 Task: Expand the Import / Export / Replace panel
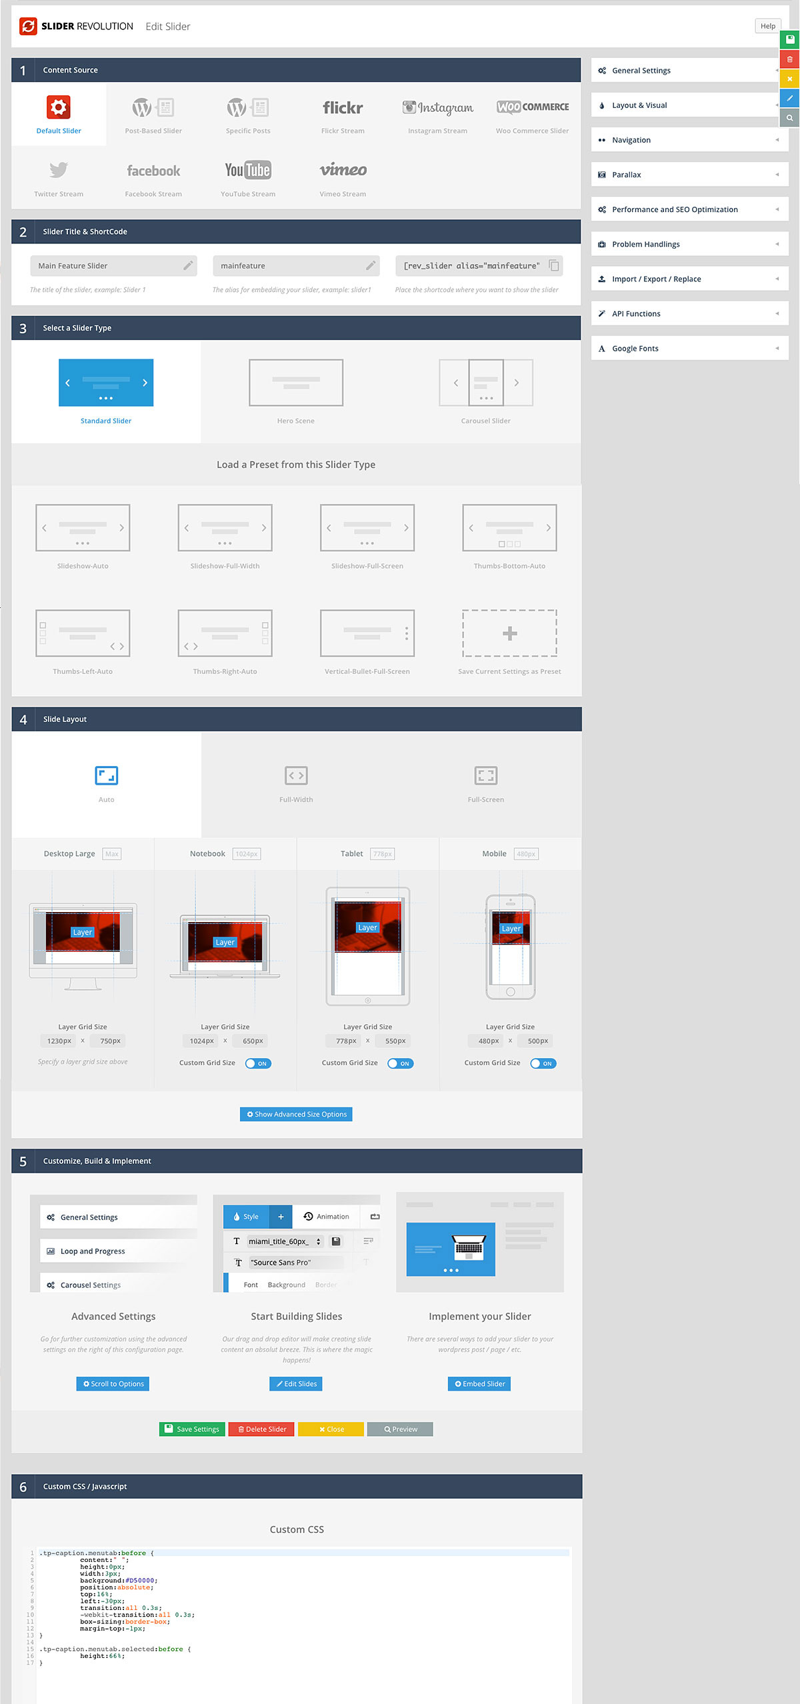click(689, 279)
